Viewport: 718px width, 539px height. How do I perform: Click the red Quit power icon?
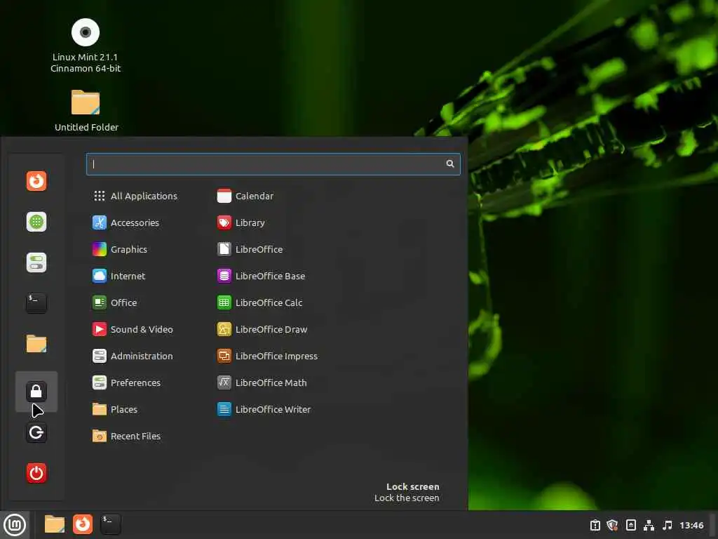point(36,473)
